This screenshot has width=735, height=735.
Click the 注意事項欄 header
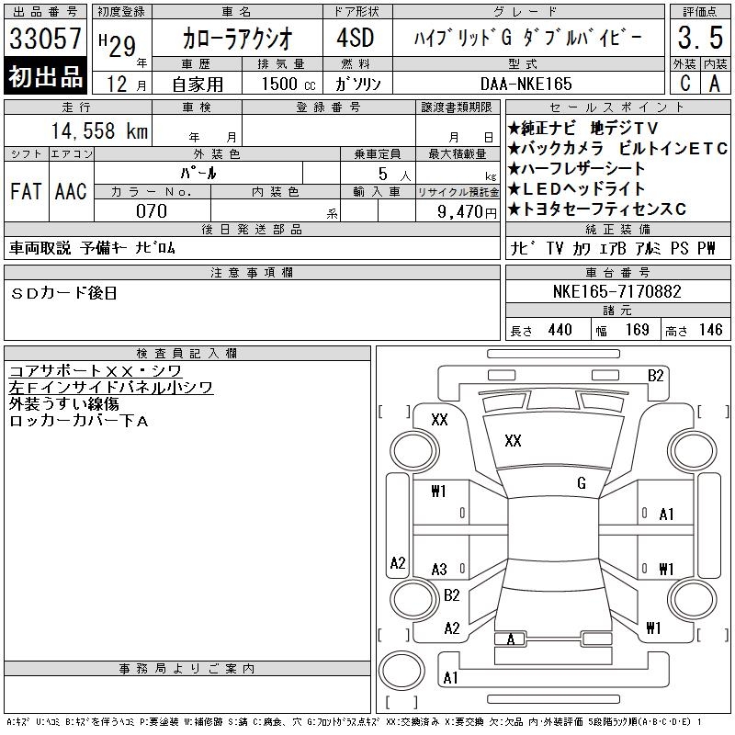(x=252, y=272)
